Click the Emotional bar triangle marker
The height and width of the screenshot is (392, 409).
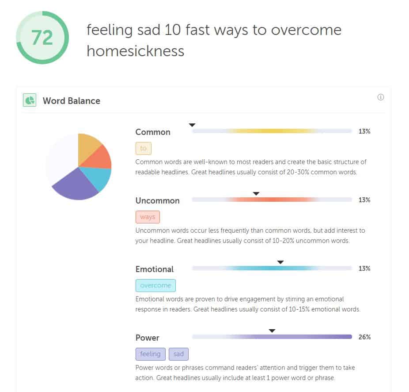tap(280, 262)
